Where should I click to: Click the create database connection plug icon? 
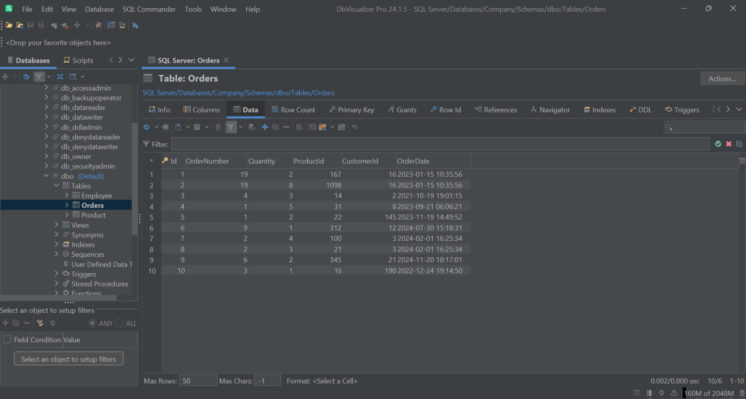54,25
